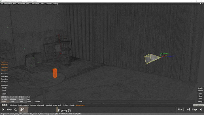Click the Extract Line button
Viewport: 204px width, 115px height.
[x=4, y=79]
